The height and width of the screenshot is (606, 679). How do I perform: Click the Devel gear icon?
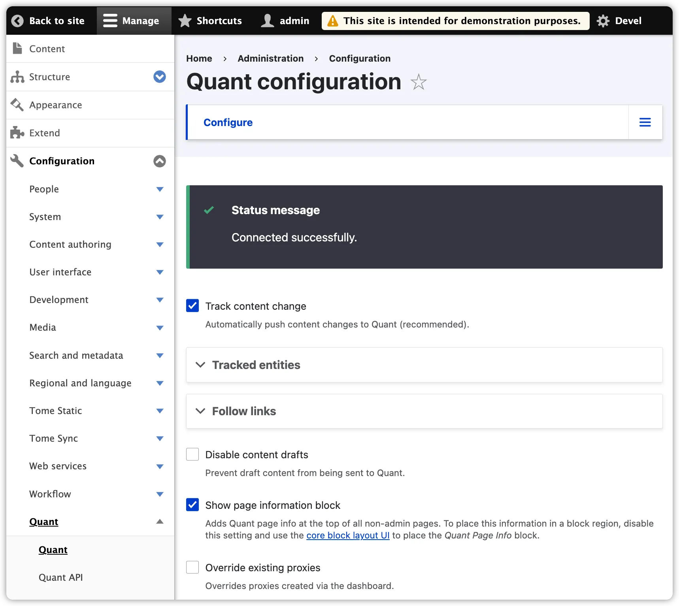[x=603, y=21]
